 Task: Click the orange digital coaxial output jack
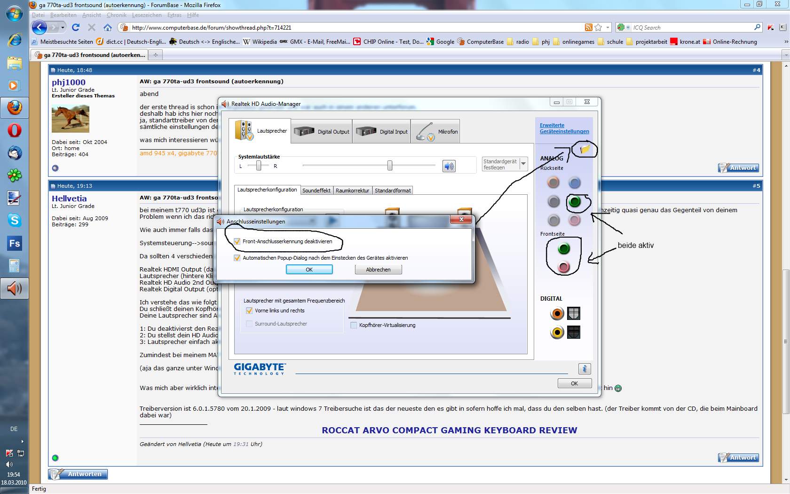coord(557,313)
